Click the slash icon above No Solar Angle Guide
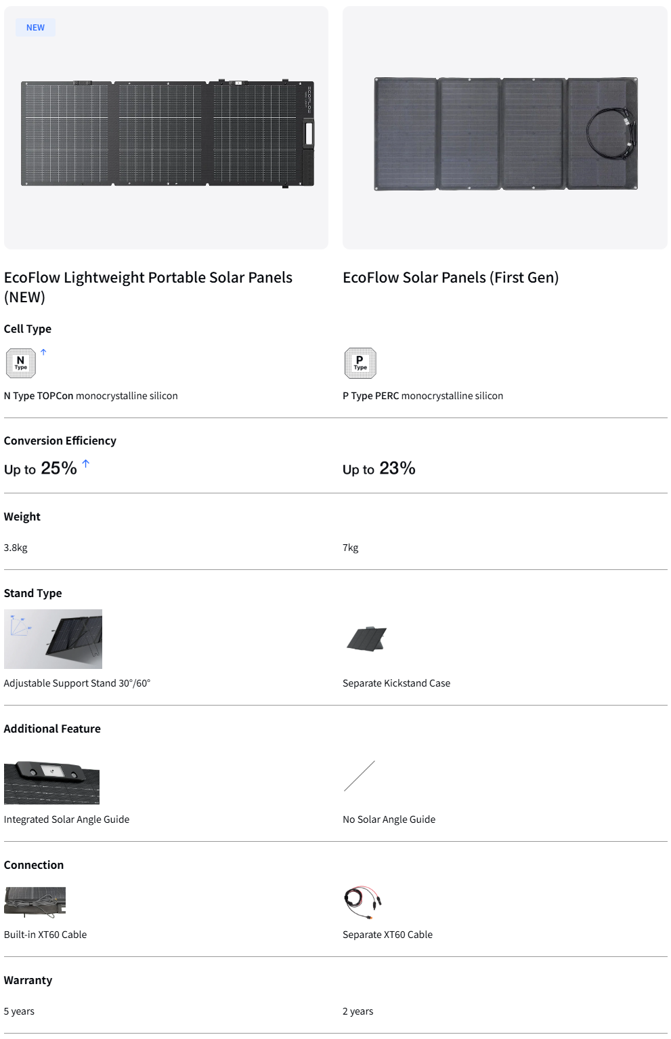 tap(359, 776)
